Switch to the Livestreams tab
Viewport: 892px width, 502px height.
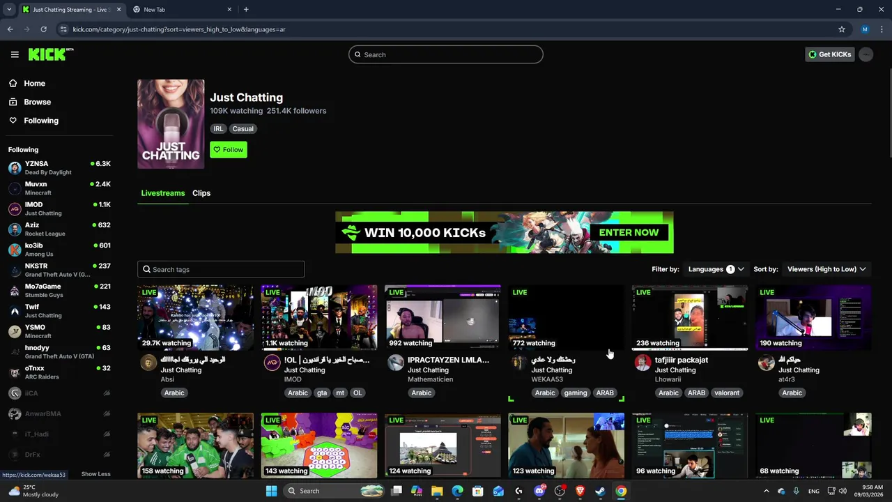pos(163,193)
